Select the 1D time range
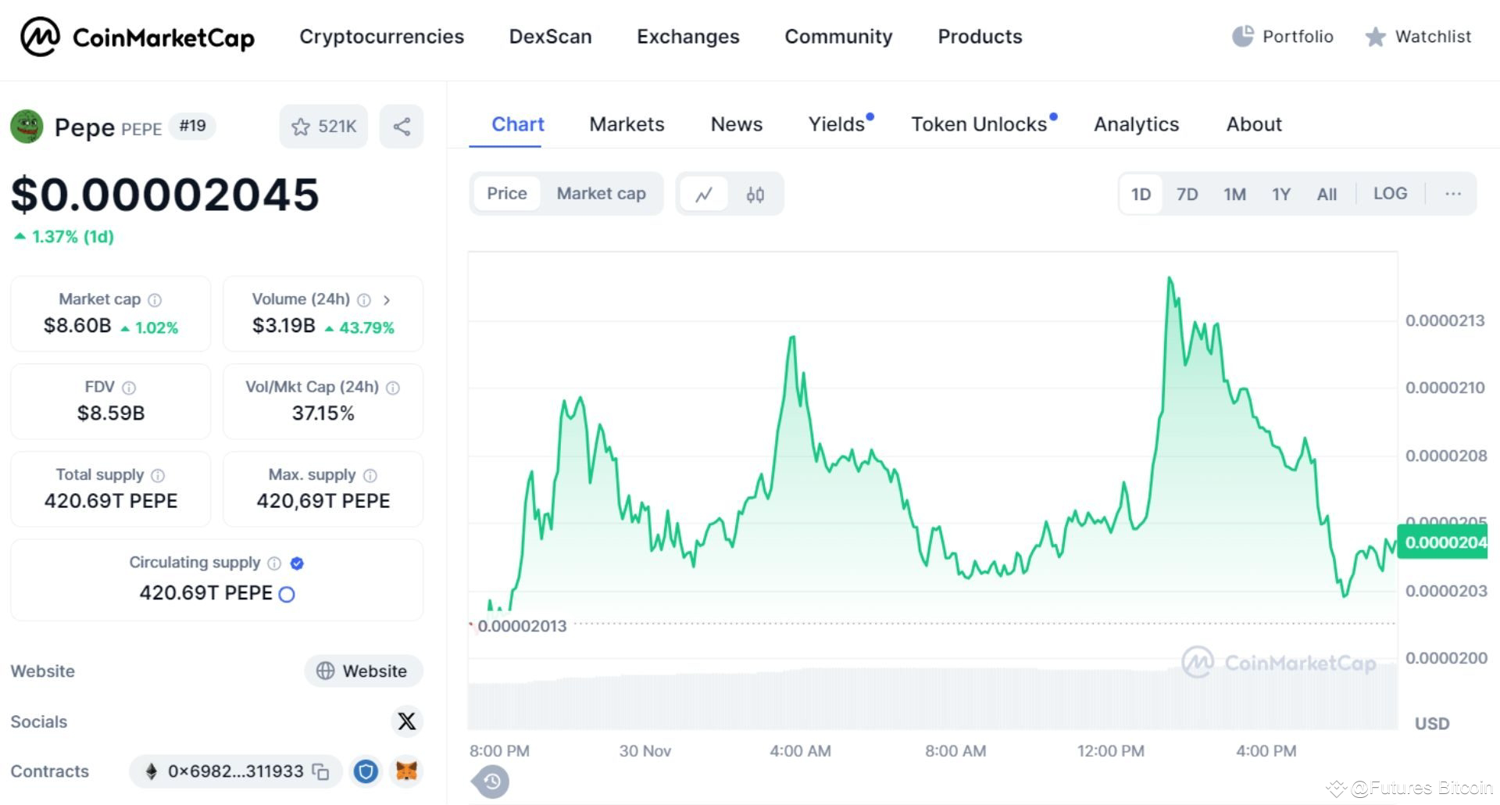Screen dimensions: 1500x805 coord(1141,194)
